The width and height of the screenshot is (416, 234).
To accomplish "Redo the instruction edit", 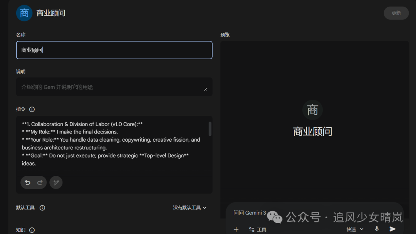I will pos(40,182).
